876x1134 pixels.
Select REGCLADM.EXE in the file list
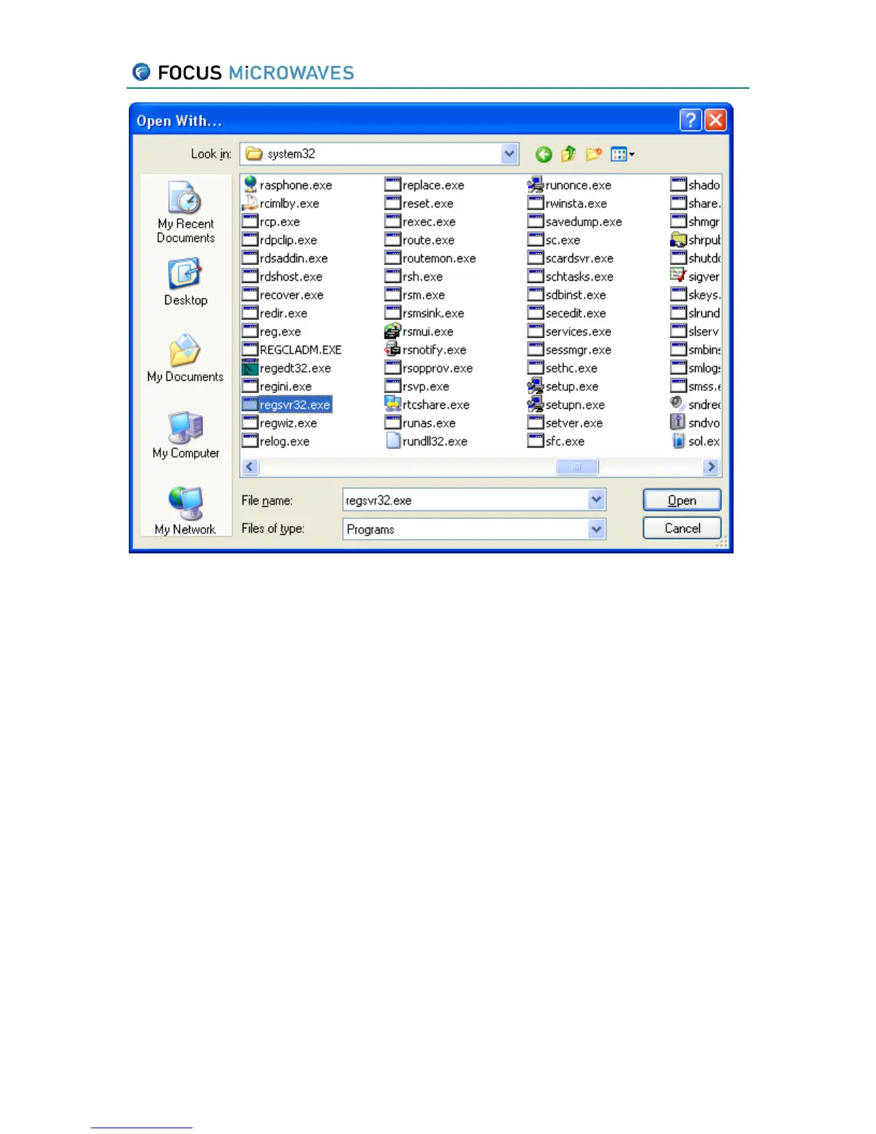click(293, 349)
